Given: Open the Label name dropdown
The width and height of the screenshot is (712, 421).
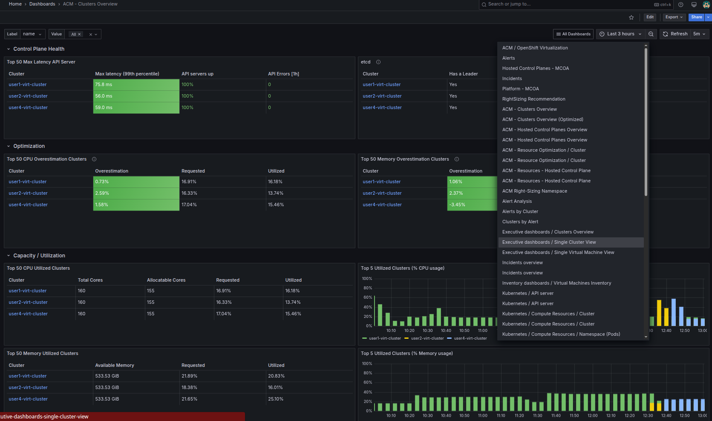Looking at the screenshot, I should [32, 34].
